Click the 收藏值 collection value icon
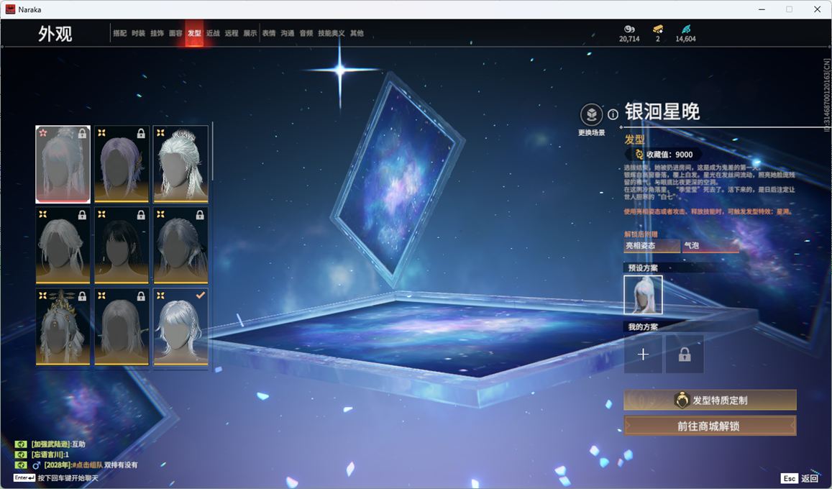This screenshot has width=832, height=489. click(x=639, y=155)
